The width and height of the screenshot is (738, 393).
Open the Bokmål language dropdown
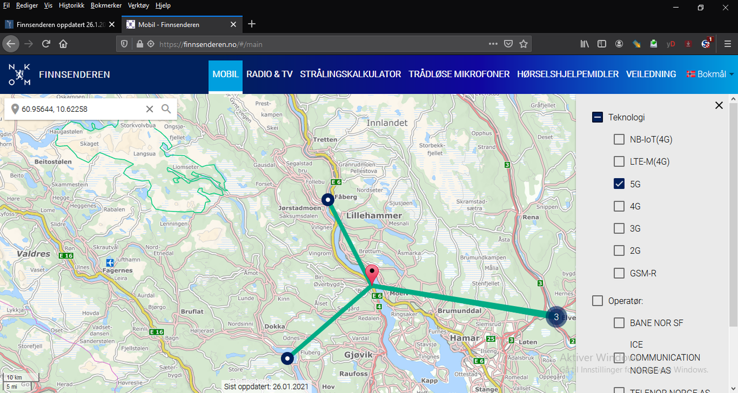coord(710,74)
